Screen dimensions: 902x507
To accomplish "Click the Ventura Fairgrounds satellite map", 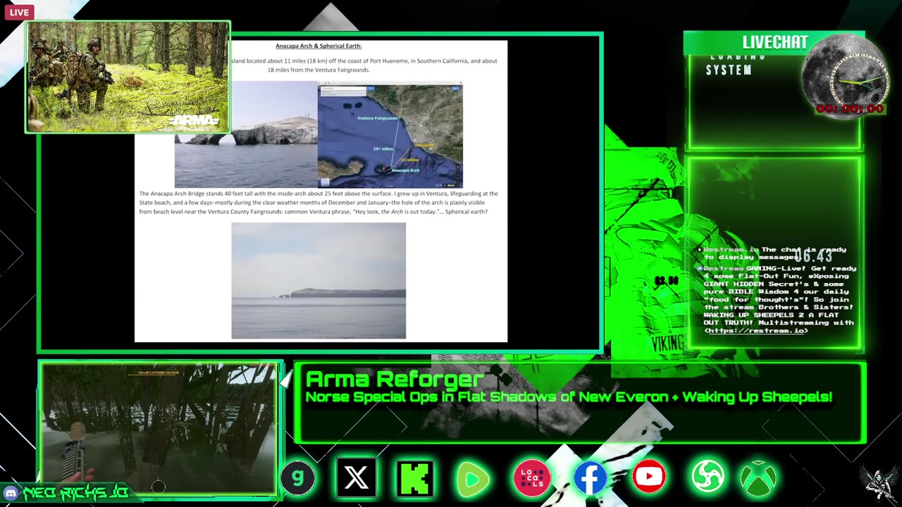I will (x=390, y=134).
